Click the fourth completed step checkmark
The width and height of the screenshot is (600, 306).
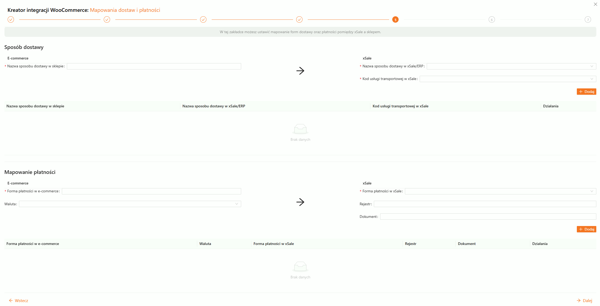(x=299, y=19)
